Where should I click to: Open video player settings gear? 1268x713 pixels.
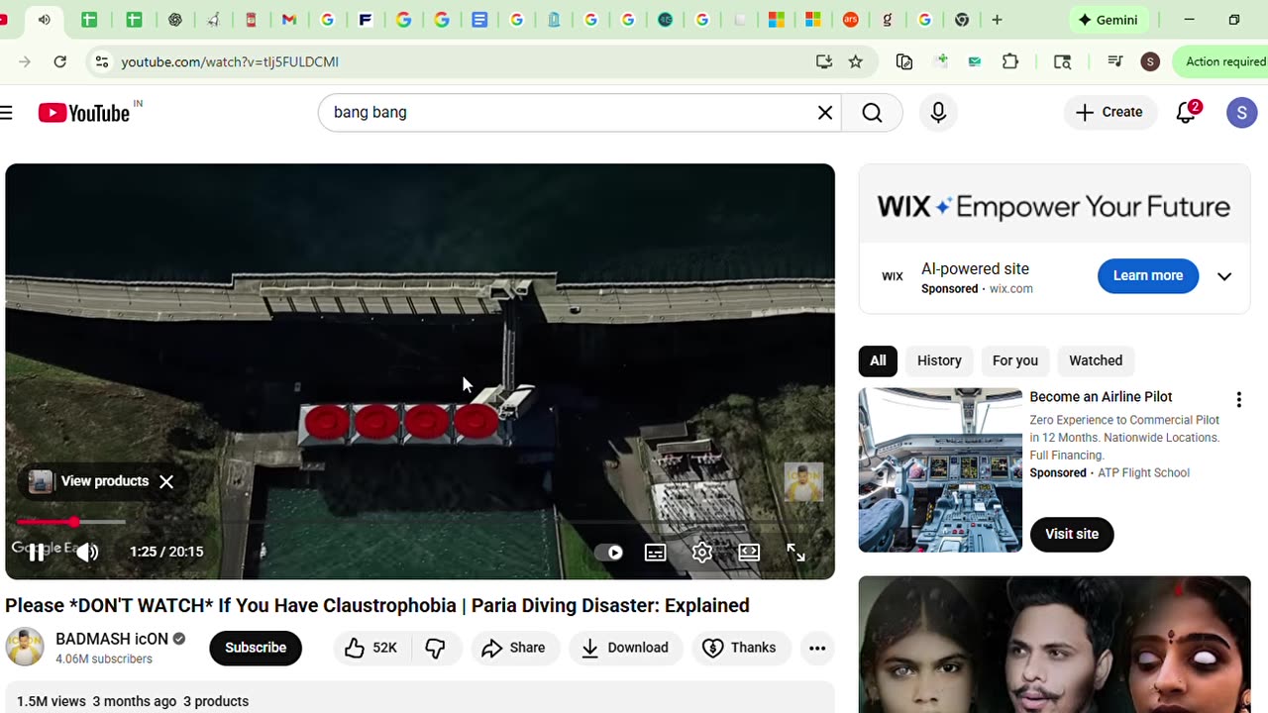702,553
